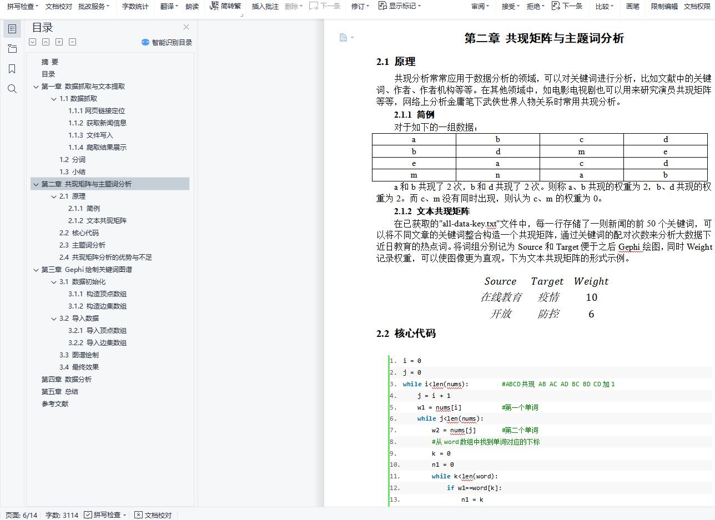Viewport: 715px width, 520px height.
Task: Collapse 第一章 数据抓取与文本提取 outline node
Action: click(x=36, y=87)
